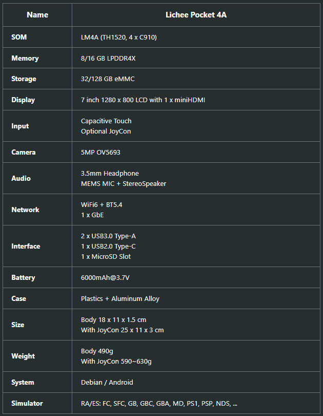Screen dimensions: 323x416
Task: Click the Name column header
Action: click(37, 14)
